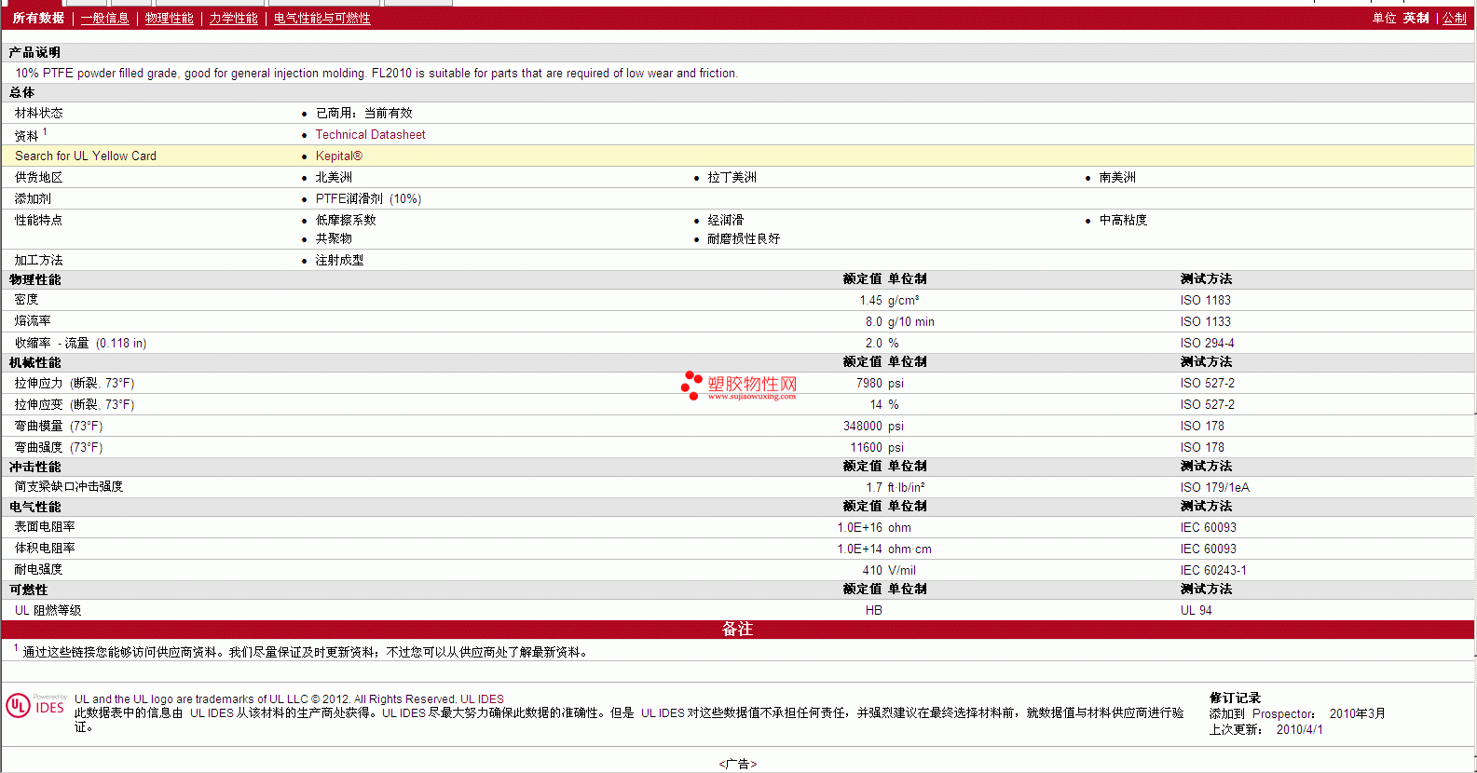Click the 收缩率 - 流量 value 2.0
Image resolution: width=1477 pixels, height=773 pixels.
pos(873,343)
